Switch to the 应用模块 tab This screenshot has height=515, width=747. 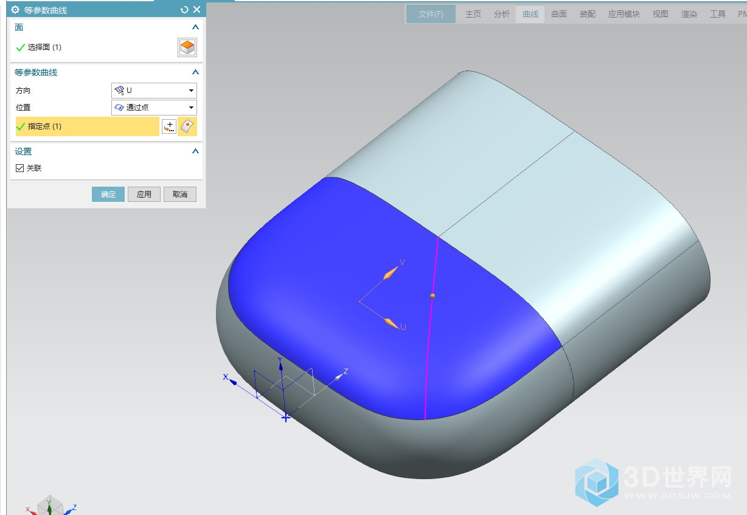624,14
